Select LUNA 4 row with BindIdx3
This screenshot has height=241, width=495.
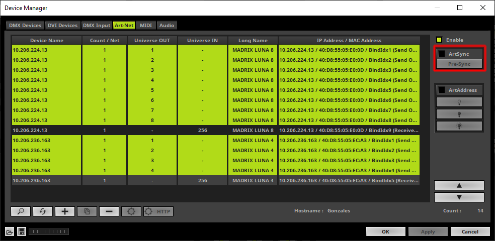(216, 160)
